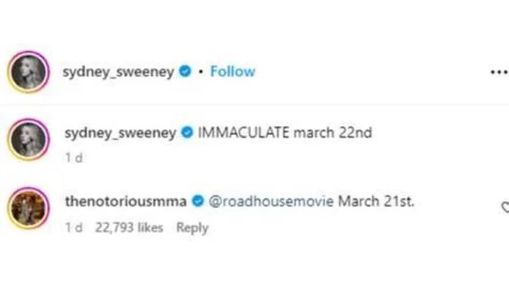Open the more options ellipsis menu
509x285 pixels.
click(x=499, y=72)
